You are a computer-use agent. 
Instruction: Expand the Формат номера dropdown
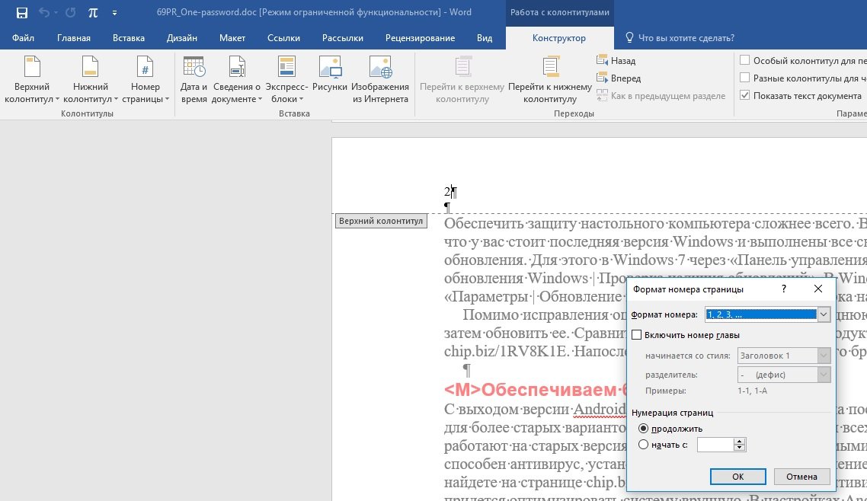tap(823, 314)
